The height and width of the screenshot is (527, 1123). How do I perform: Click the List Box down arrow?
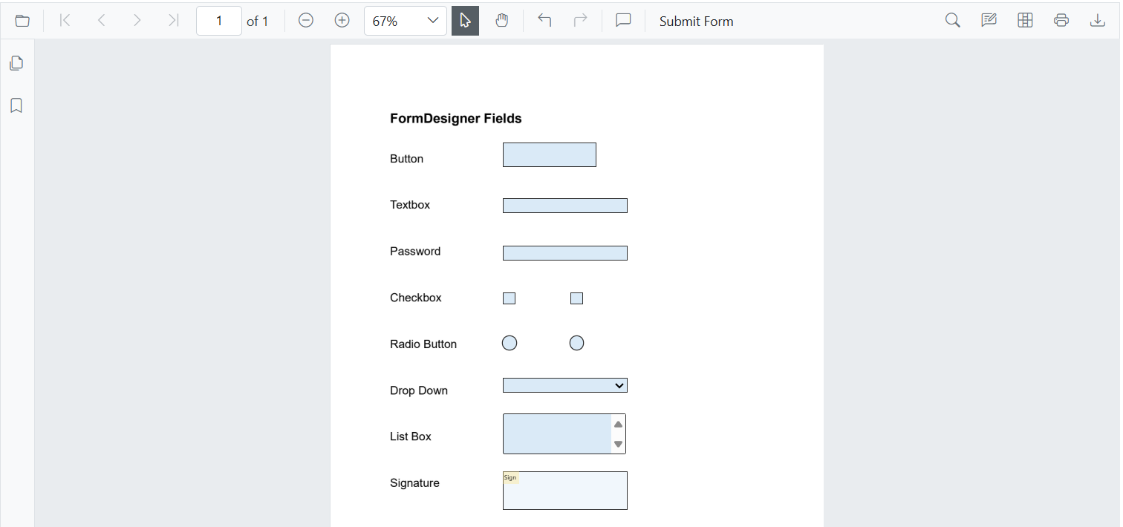[x=618, y=444]
